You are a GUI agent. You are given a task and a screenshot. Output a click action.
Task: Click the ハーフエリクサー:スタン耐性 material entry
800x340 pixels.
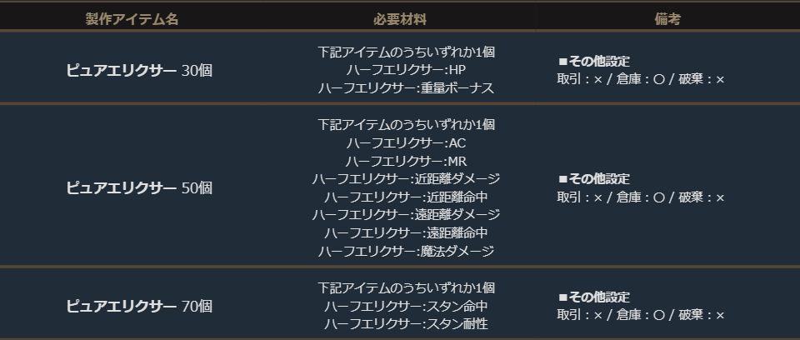pos(406,324)
